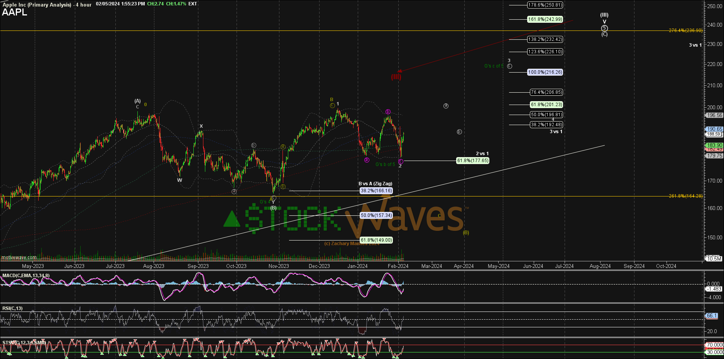Viewport: 724px width, 359px height.
Task: Click the X wave label near Sep-2023
Action: click(x=201, y=126)
